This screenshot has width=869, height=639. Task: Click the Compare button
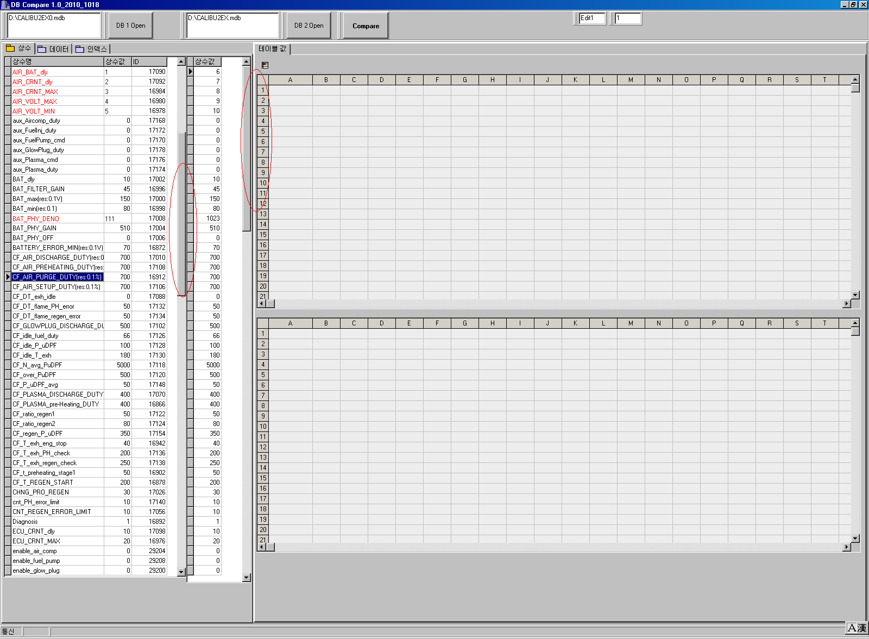(x=366, y=26)
